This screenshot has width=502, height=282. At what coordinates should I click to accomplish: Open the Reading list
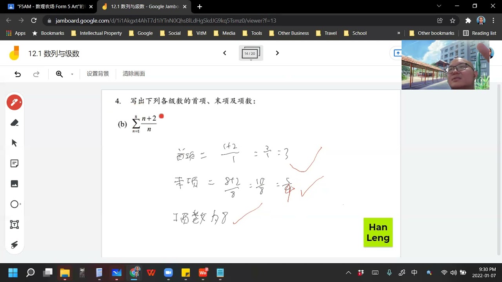tap(480, 33)
